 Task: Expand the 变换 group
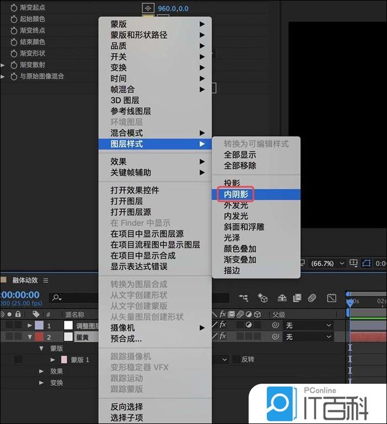point(41,383)
